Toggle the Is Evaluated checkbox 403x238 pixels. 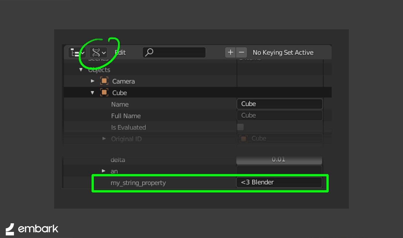point(240,127)
